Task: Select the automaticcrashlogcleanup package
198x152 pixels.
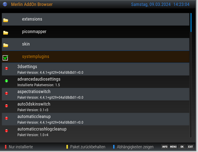Action: (95, 131)
